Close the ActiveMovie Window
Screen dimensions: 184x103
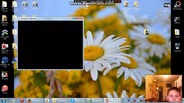[80, 18]
